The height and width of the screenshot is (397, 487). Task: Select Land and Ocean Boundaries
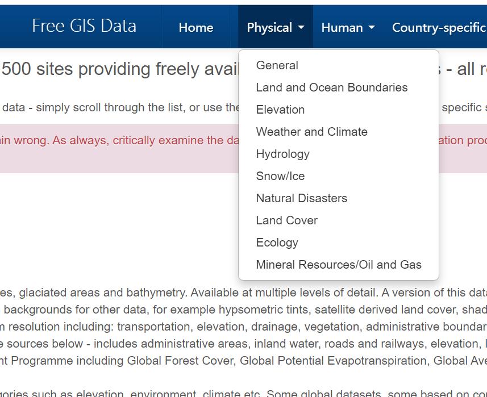[x=331, y=87]
